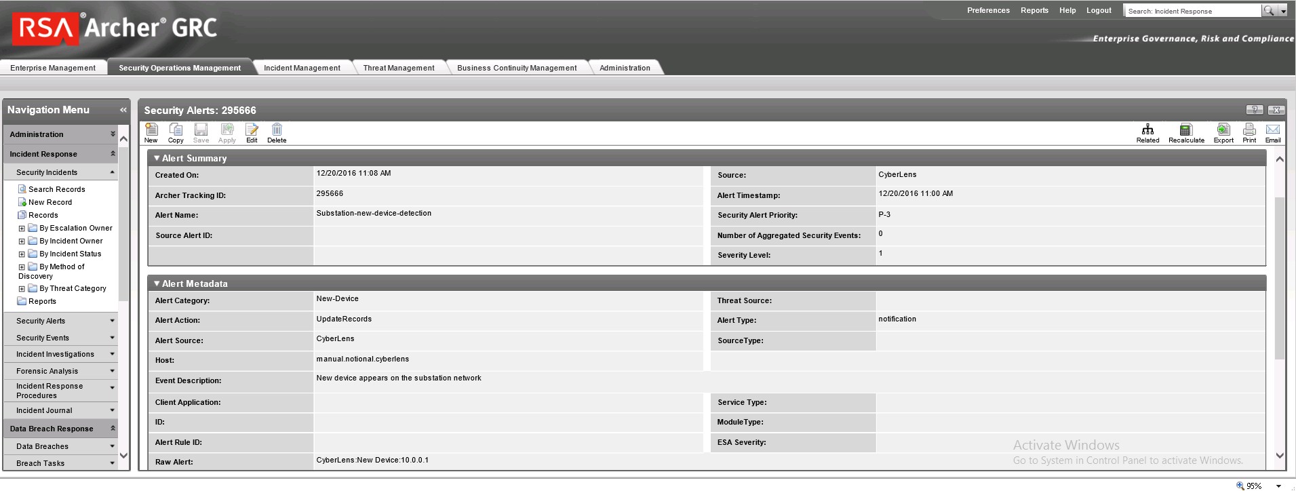The image size is (1296, 491).
Task: Expand the By Method of Discovery folder
Action: 22,267
